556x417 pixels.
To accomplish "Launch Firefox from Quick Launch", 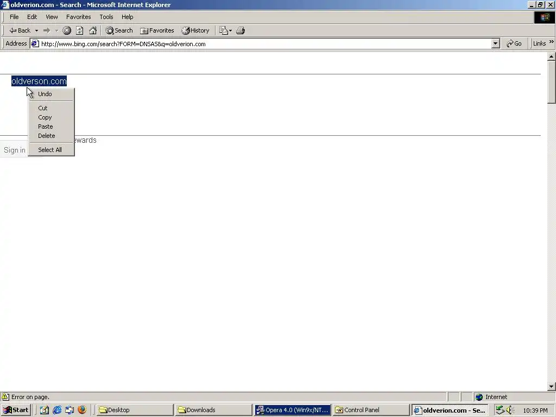I will point(82,410).
